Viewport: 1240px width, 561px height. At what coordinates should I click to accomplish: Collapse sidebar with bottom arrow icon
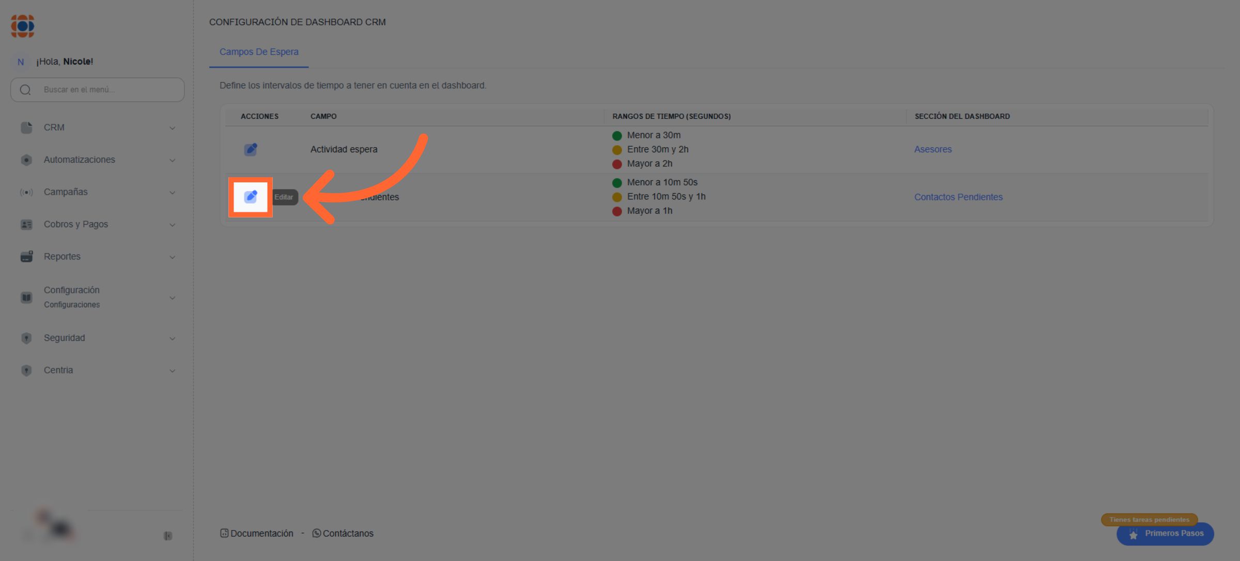(x=168, y=536)
